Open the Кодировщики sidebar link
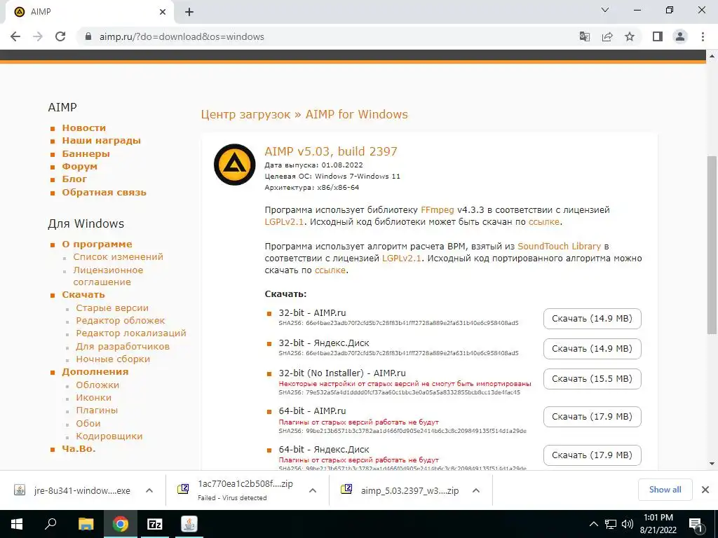The image size is (718, 538). (x=109, y=436)
